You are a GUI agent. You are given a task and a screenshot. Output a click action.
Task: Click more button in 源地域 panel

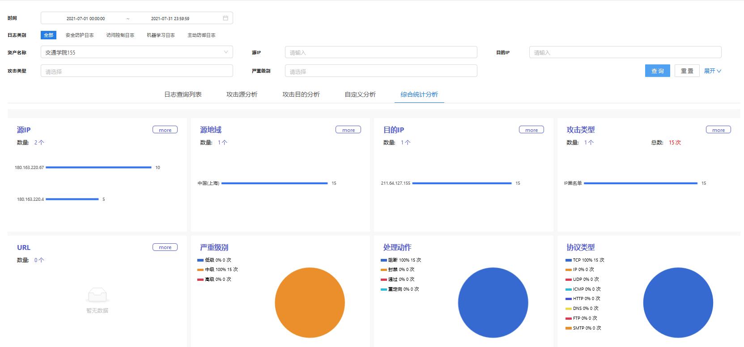pos(349,130)
